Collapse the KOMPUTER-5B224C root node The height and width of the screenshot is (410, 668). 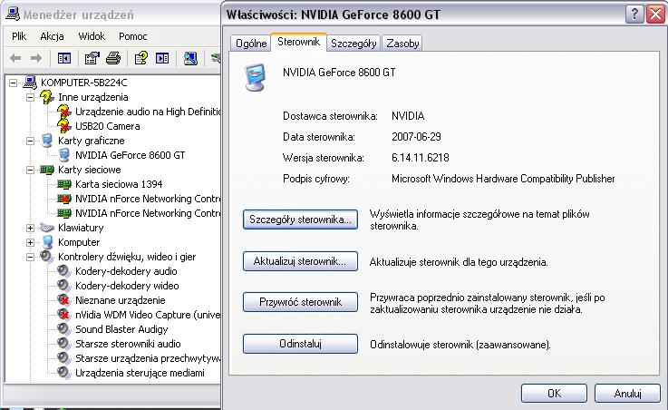pos(14,83)
